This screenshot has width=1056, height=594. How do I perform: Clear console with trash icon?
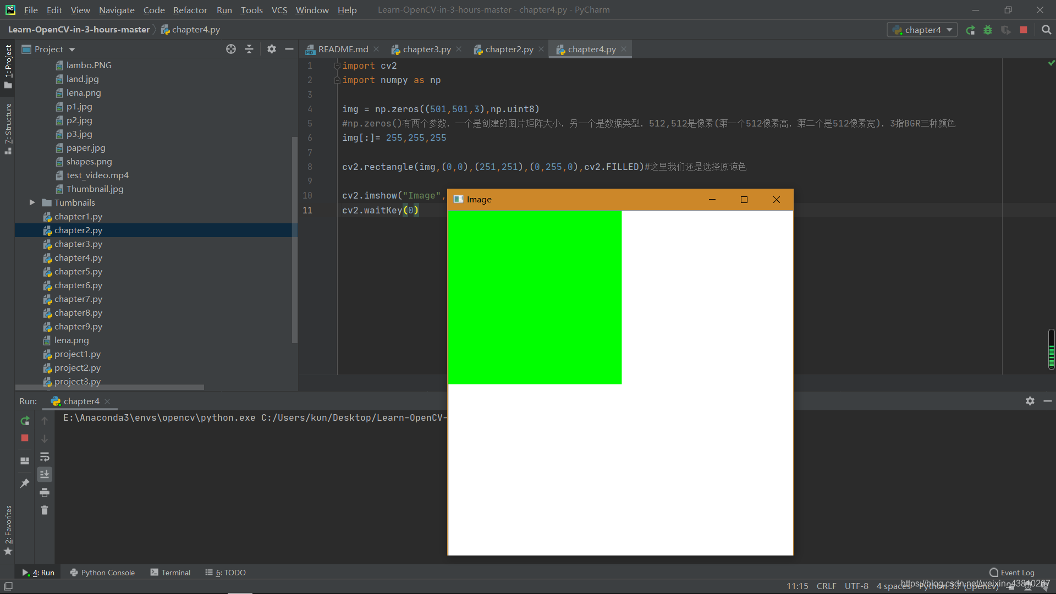pos(45,510)
